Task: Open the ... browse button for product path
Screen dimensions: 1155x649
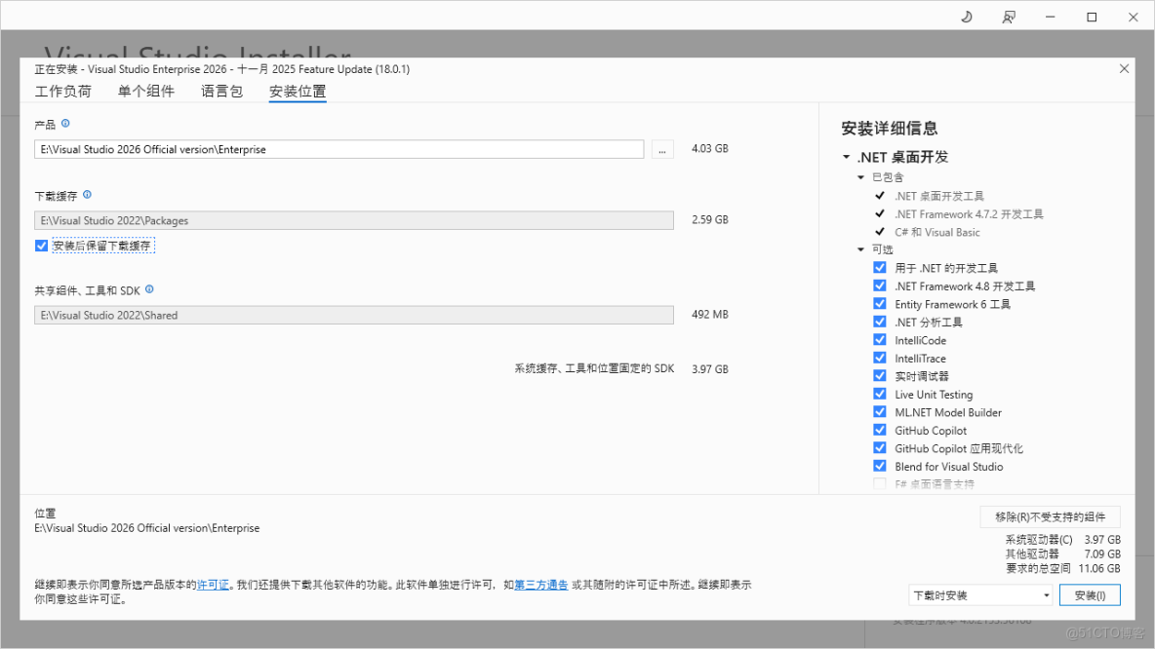Action: (x=661, y=148)
